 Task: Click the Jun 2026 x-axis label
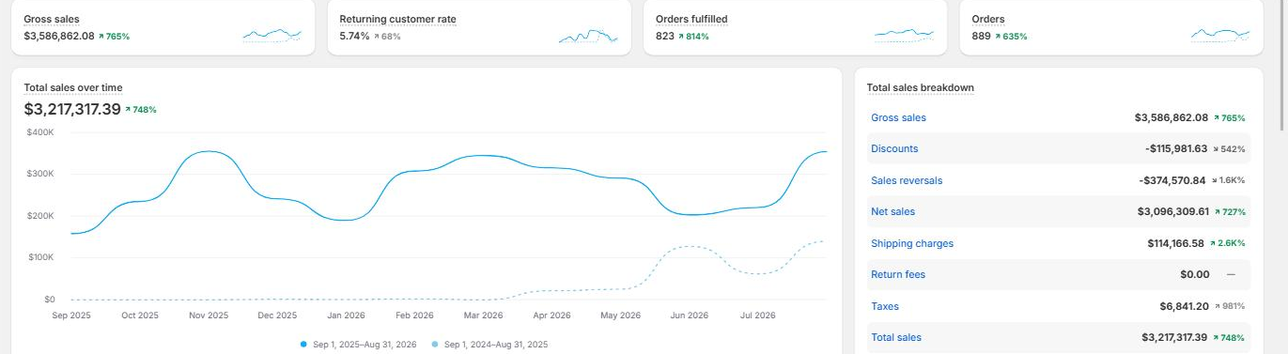pos(690,316)
